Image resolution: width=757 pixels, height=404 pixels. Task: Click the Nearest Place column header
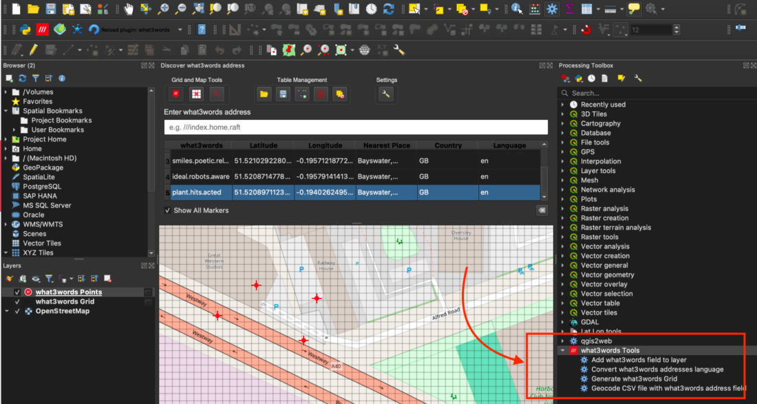tap(386, 145)
